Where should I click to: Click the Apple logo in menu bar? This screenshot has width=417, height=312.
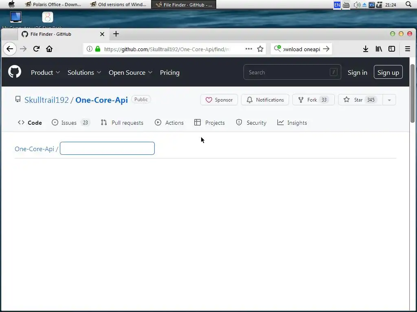[12, 4]
